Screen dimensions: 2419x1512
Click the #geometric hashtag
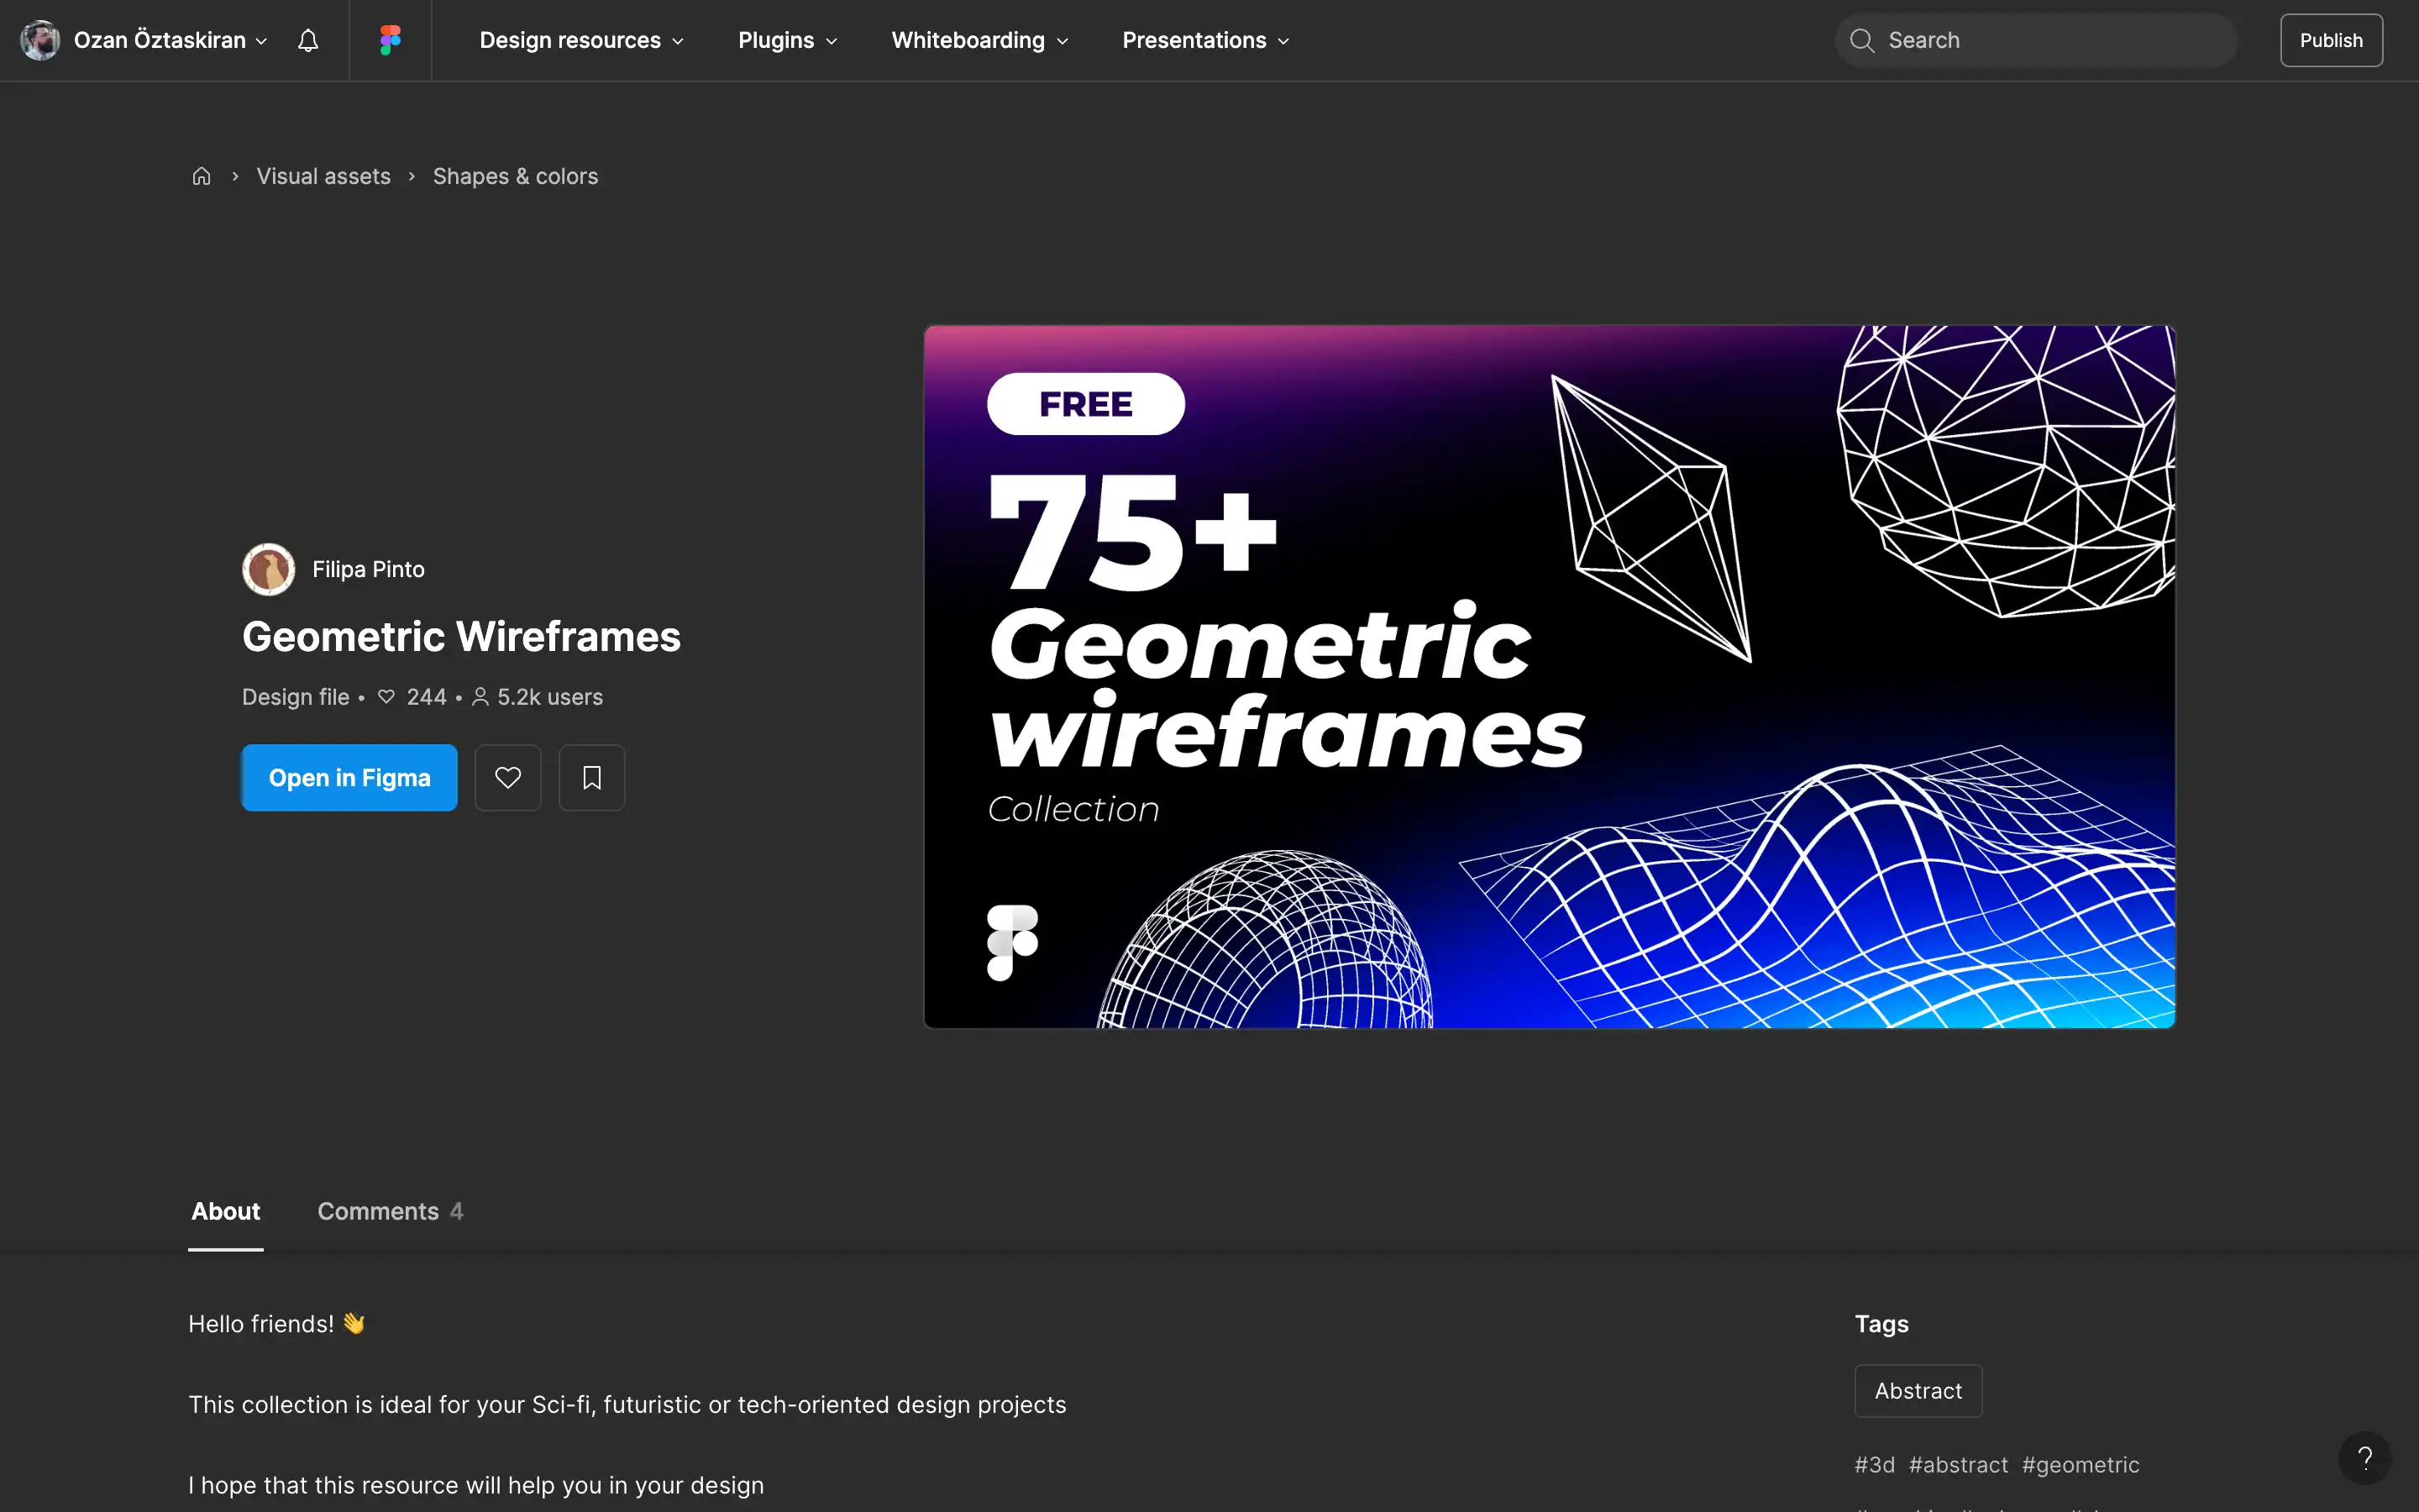click(2081, 1464)
